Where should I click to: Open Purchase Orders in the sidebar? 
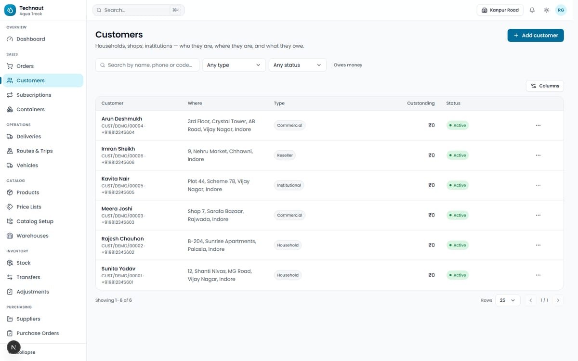(43, 333)
